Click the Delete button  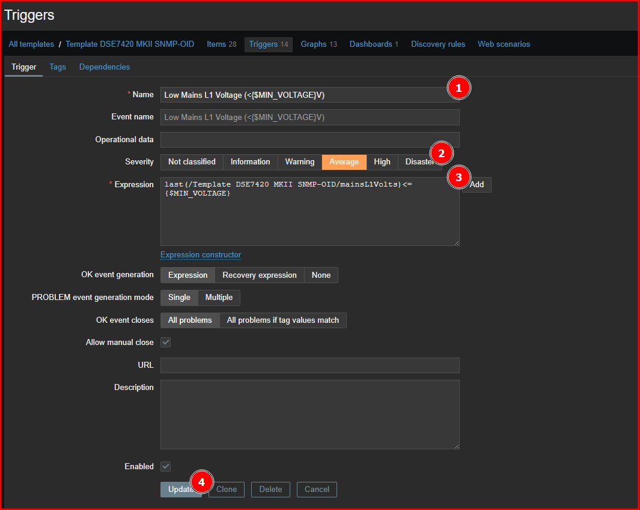[x=270, y=489]
